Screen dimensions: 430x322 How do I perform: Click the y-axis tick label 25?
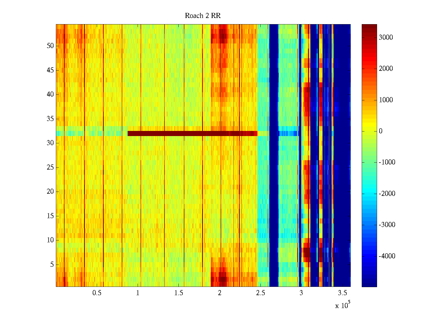coord(50,167)
